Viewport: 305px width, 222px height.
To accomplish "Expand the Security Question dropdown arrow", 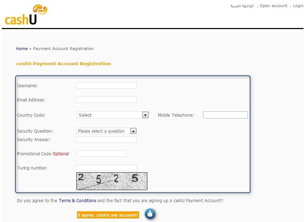I will pyautogui.click(x=133, y=131).
